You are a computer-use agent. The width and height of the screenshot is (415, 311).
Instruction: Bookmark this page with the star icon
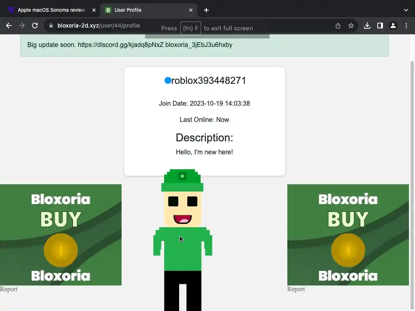pos(351,26)
